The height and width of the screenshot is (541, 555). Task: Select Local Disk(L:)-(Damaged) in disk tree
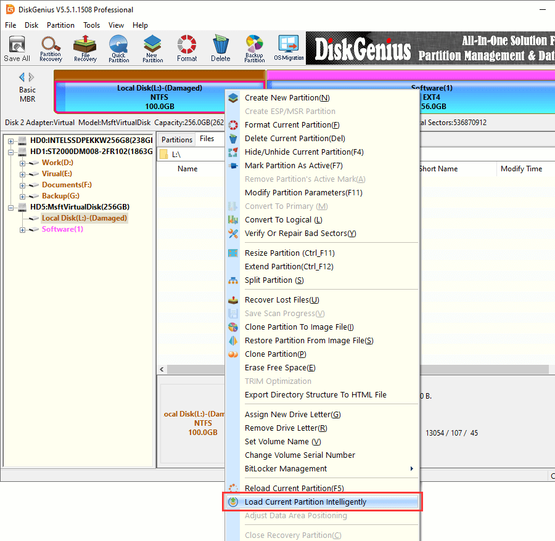(x=84, y=218)
